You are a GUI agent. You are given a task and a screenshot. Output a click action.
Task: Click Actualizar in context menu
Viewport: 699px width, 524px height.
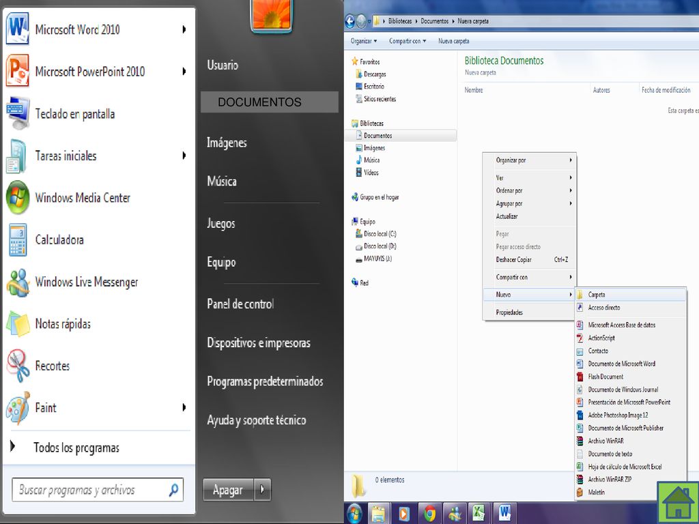[x=530, y=216]
